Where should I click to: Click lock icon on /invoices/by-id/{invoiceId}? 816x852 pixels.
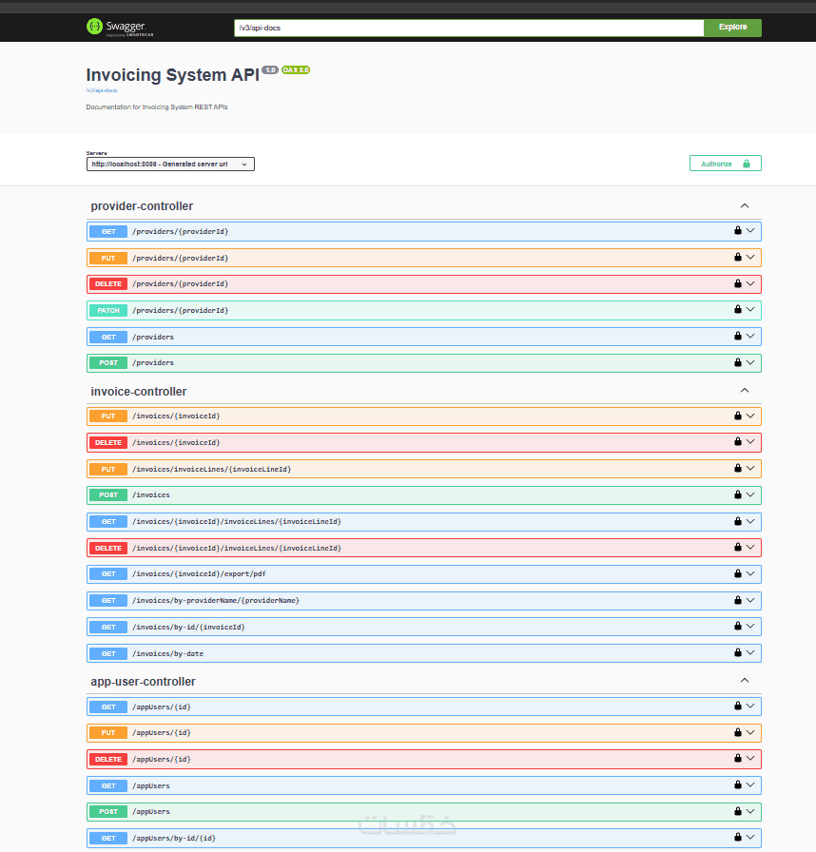click(x=738, y=626)
